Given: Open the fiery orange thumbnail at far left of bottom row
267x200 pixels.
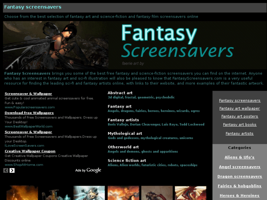Looking at the screenshot, I should point(22,193).
